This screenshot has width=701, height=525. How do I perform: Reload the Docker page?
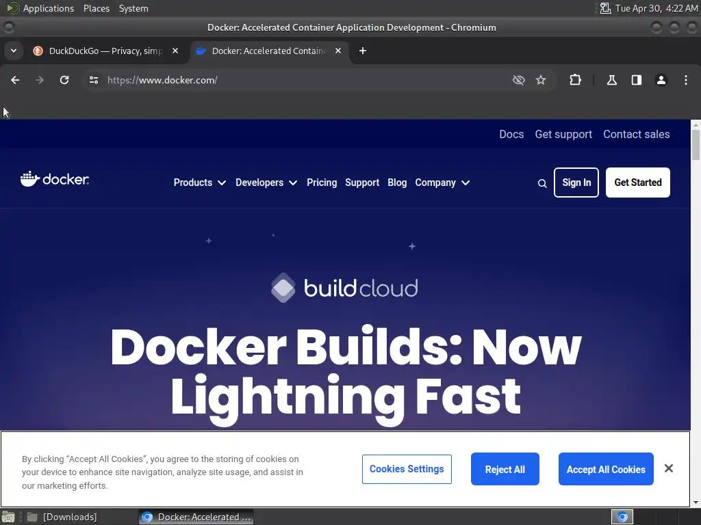pyautogui.click(x=64, y=80)
